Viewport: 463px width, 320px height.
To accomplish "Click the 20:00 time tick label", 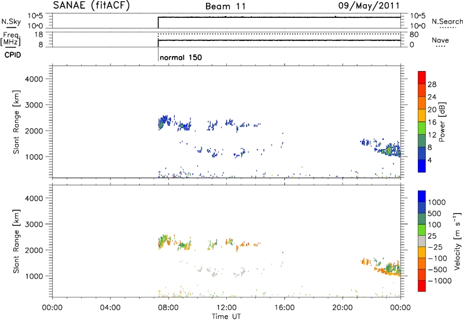I will pyautogui.click(x=342, y=308).
